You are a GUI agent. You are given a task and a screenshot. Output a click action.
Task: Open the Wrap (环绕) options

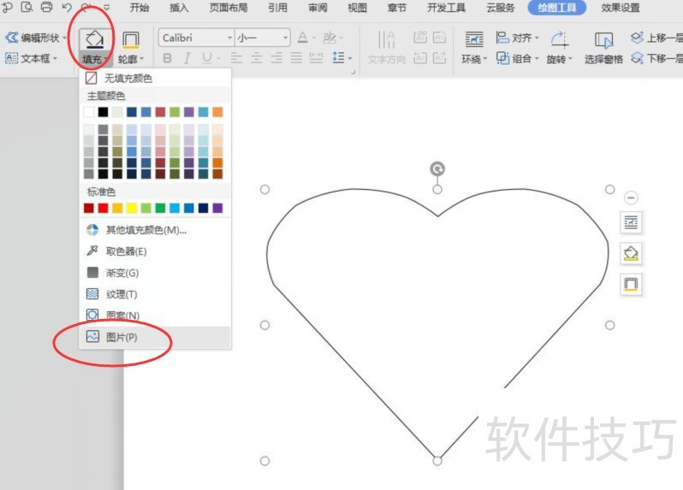(x=474, y=47)
